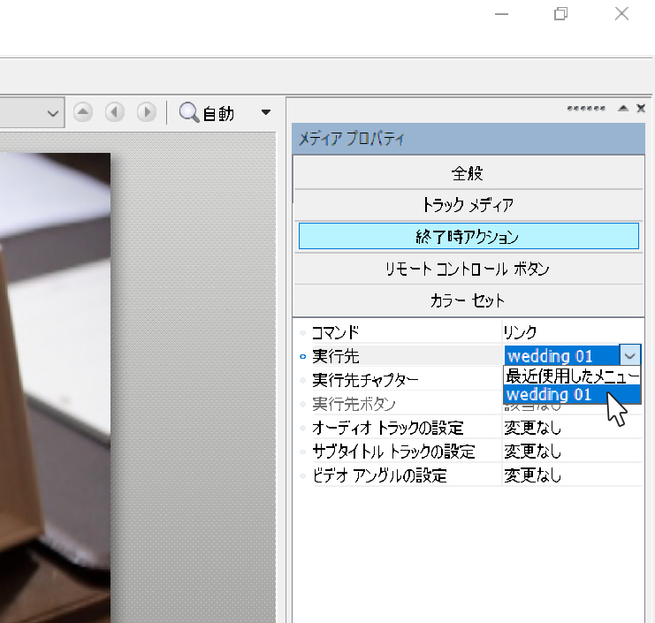Click the magnifier zoom icon
This screenshot has width=655, height=623.
189,112
